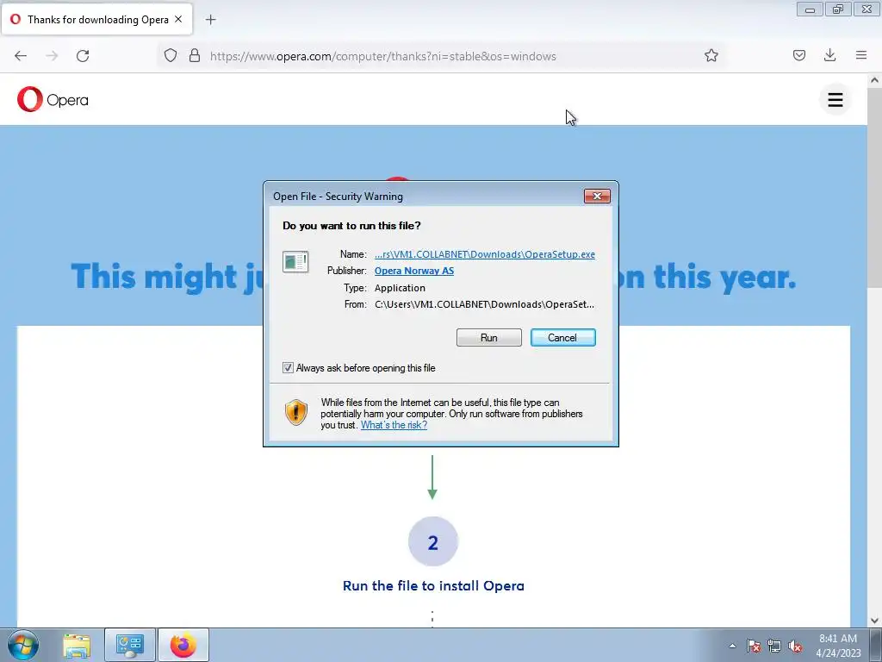Image resolution: width=882 pixels, height=662 pixels.
Task: Uncheck 'Always ask before opening this file'
Action: (x=288, y=367)
